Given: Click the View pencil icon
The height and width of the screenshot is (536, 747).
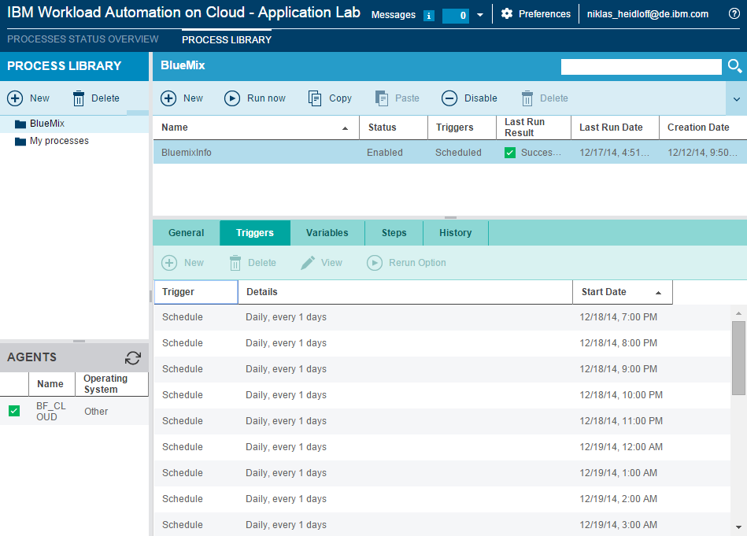Looking at the screenshot, I should (x=308, y=263).
